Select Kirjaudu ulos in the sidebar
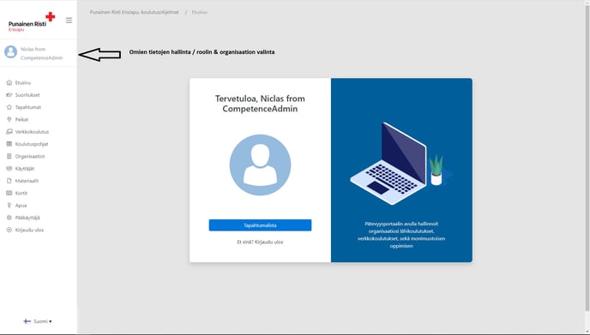 (29, 230)
